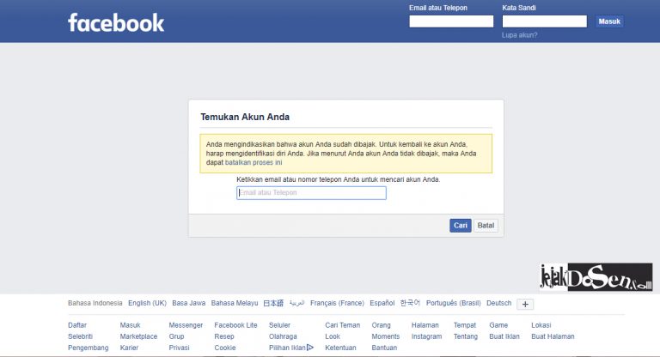660x357 pixels.
Task: Click the Masuk login button in the header
Action: (x=609, y=21)
